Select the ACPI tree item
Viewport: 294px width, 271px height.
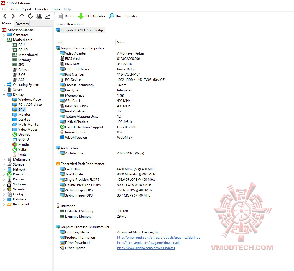tap(19, 80)
